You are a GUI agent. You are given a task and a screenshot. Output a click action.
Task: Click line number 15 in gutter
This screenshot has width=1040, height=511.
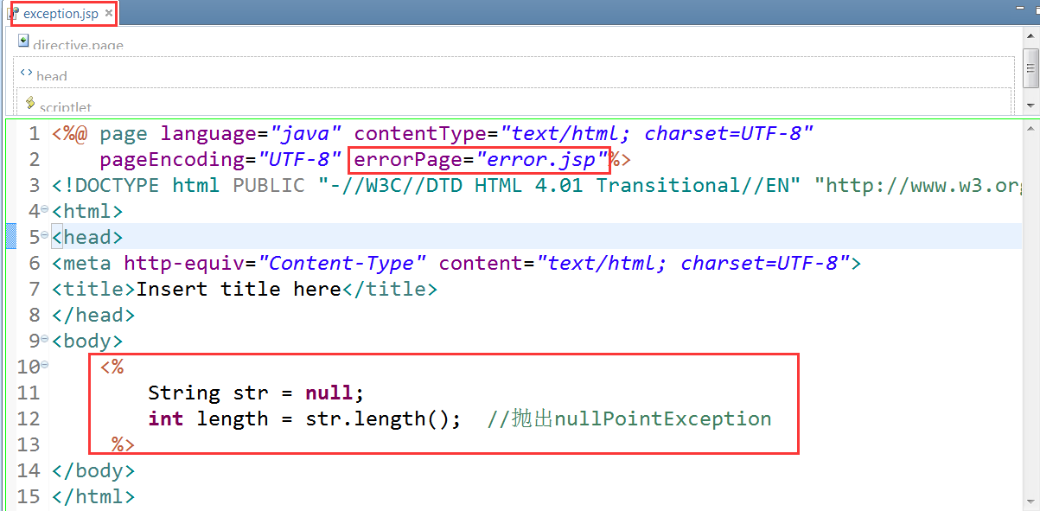tap(28, 497)
